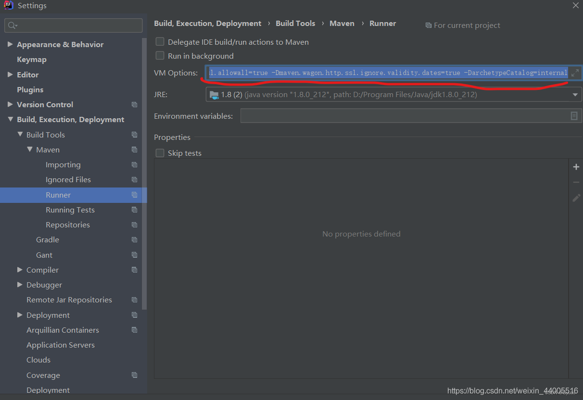Click the remove property minus icon
The width and height of the screenshot is (583, 400).
click(576, 182)
